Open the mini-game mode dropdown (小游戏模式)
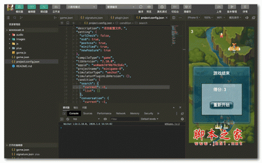Viewport: 262px width, 163px height. point(82,7)
